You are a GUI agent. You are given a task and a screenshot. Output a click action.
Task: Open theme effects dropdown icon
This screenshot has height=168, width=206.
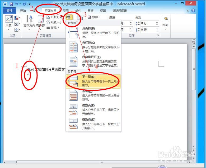coord(17,30)
